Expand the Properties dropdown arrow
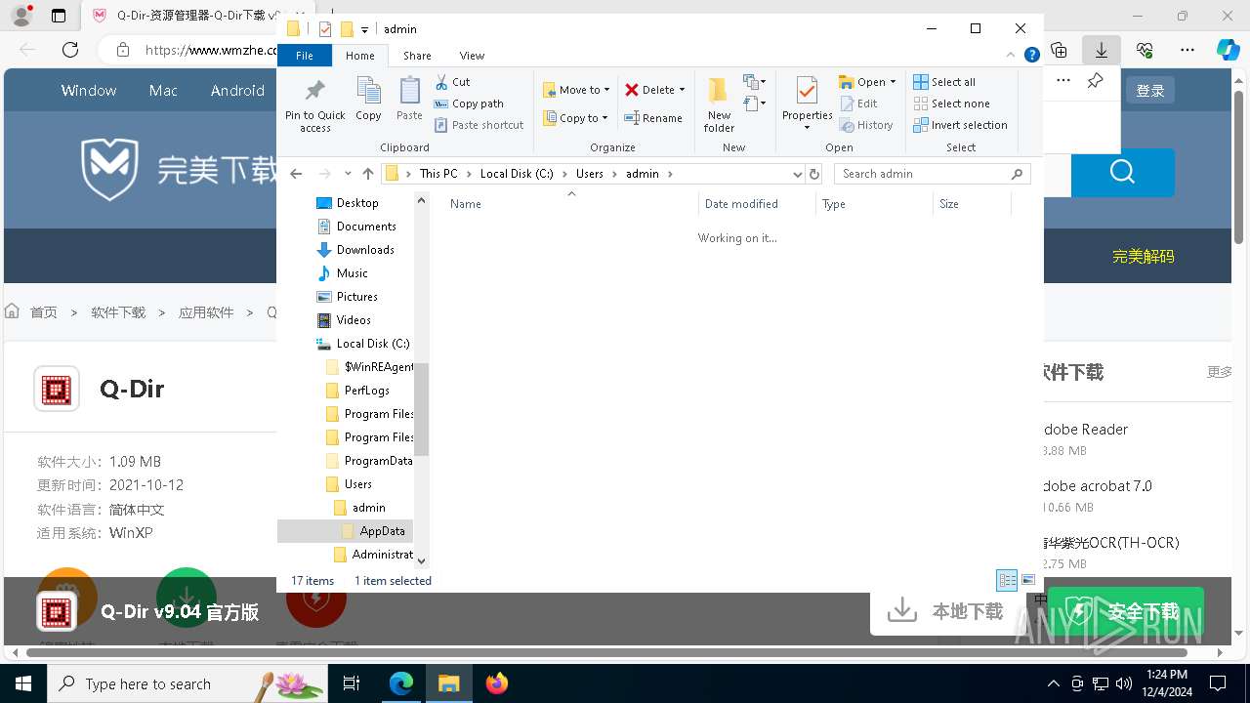Screen dimensions: 1250x703 807,127
